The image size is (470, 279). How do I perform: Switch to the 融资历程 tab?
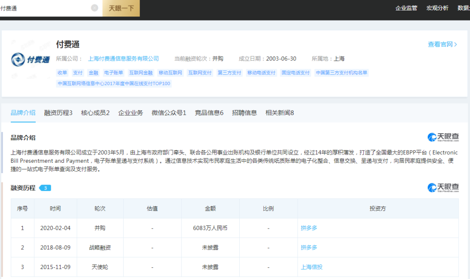click(58, 113)
